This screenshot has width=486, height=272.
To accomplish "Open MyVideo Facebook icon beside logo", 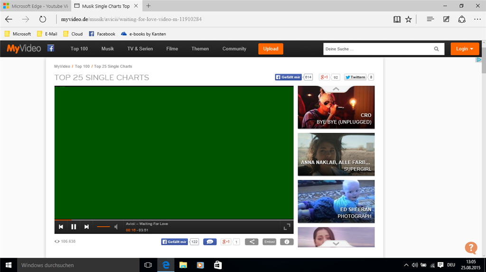I will coord(50,48).
